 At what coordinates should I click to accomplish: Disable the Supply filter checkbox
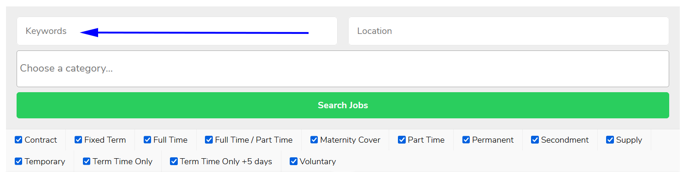610,140
